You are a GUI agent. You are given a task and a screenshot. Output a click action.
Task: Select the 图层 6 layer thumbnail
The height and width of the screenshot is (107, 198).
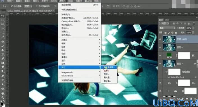point(169,47)
